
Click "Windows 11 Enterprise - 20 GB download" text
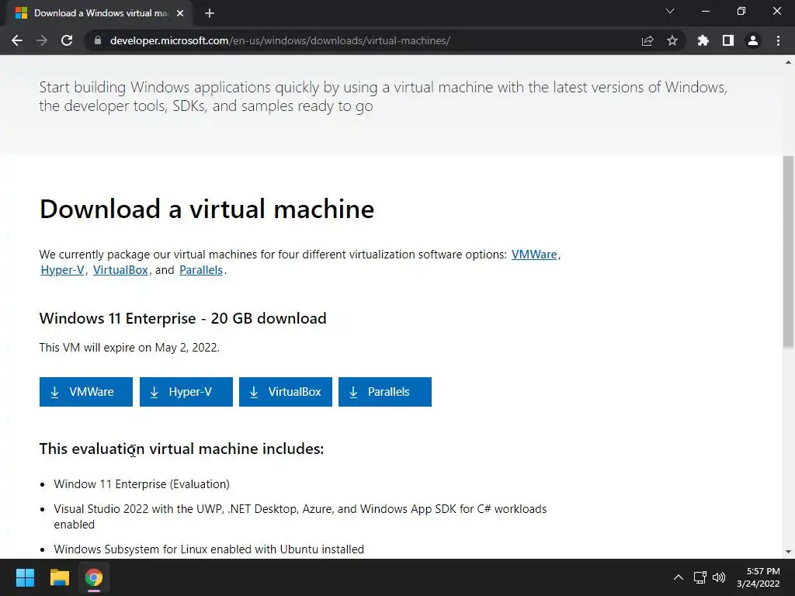(183, 318)
